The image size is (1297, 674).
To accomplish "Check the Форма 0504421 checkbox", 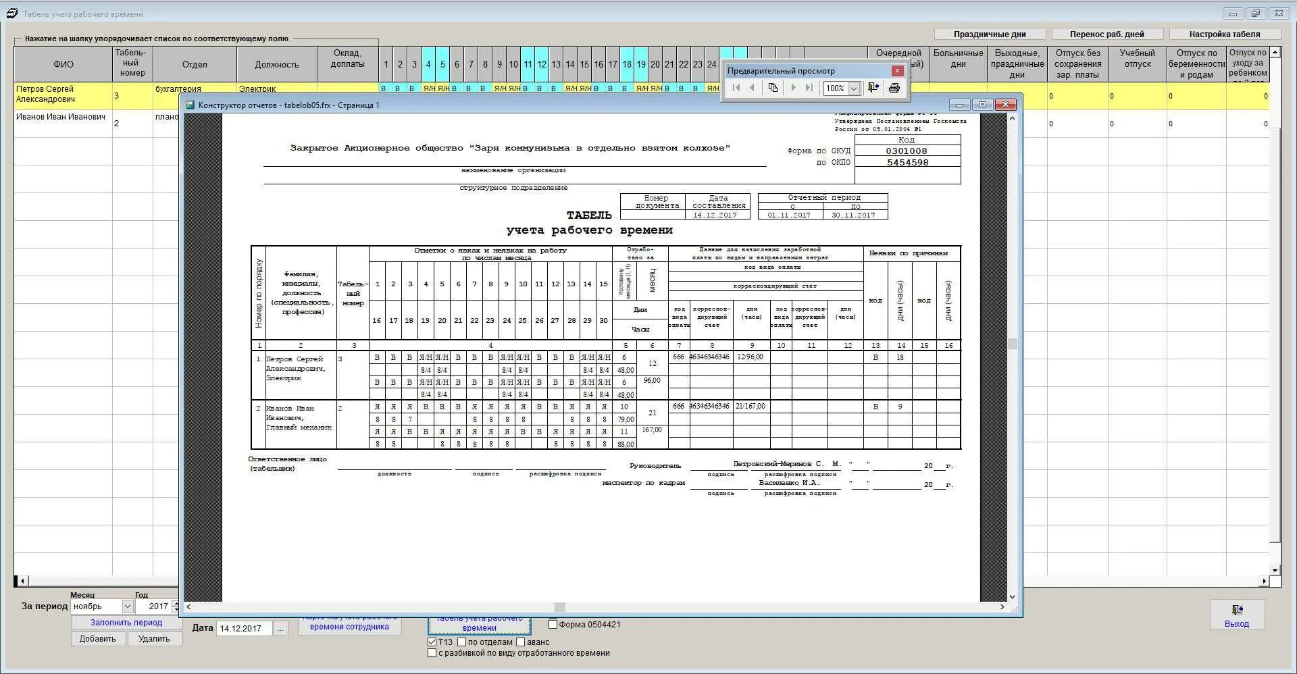I will pyautogui.click(x=553, y=625).
